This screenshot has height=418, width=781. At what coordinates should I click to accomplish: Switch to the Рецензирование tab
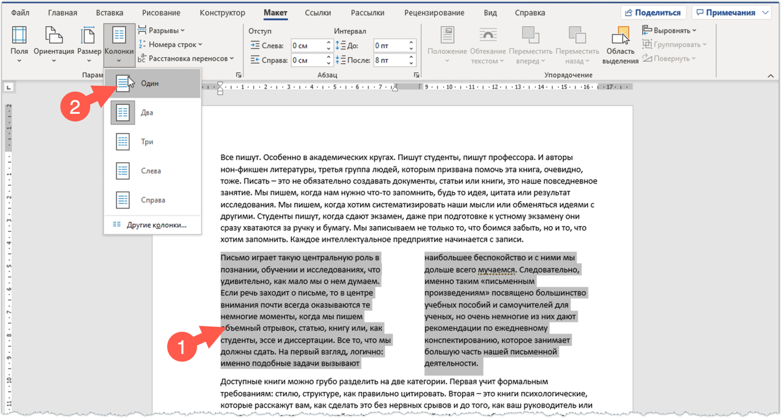435,13
